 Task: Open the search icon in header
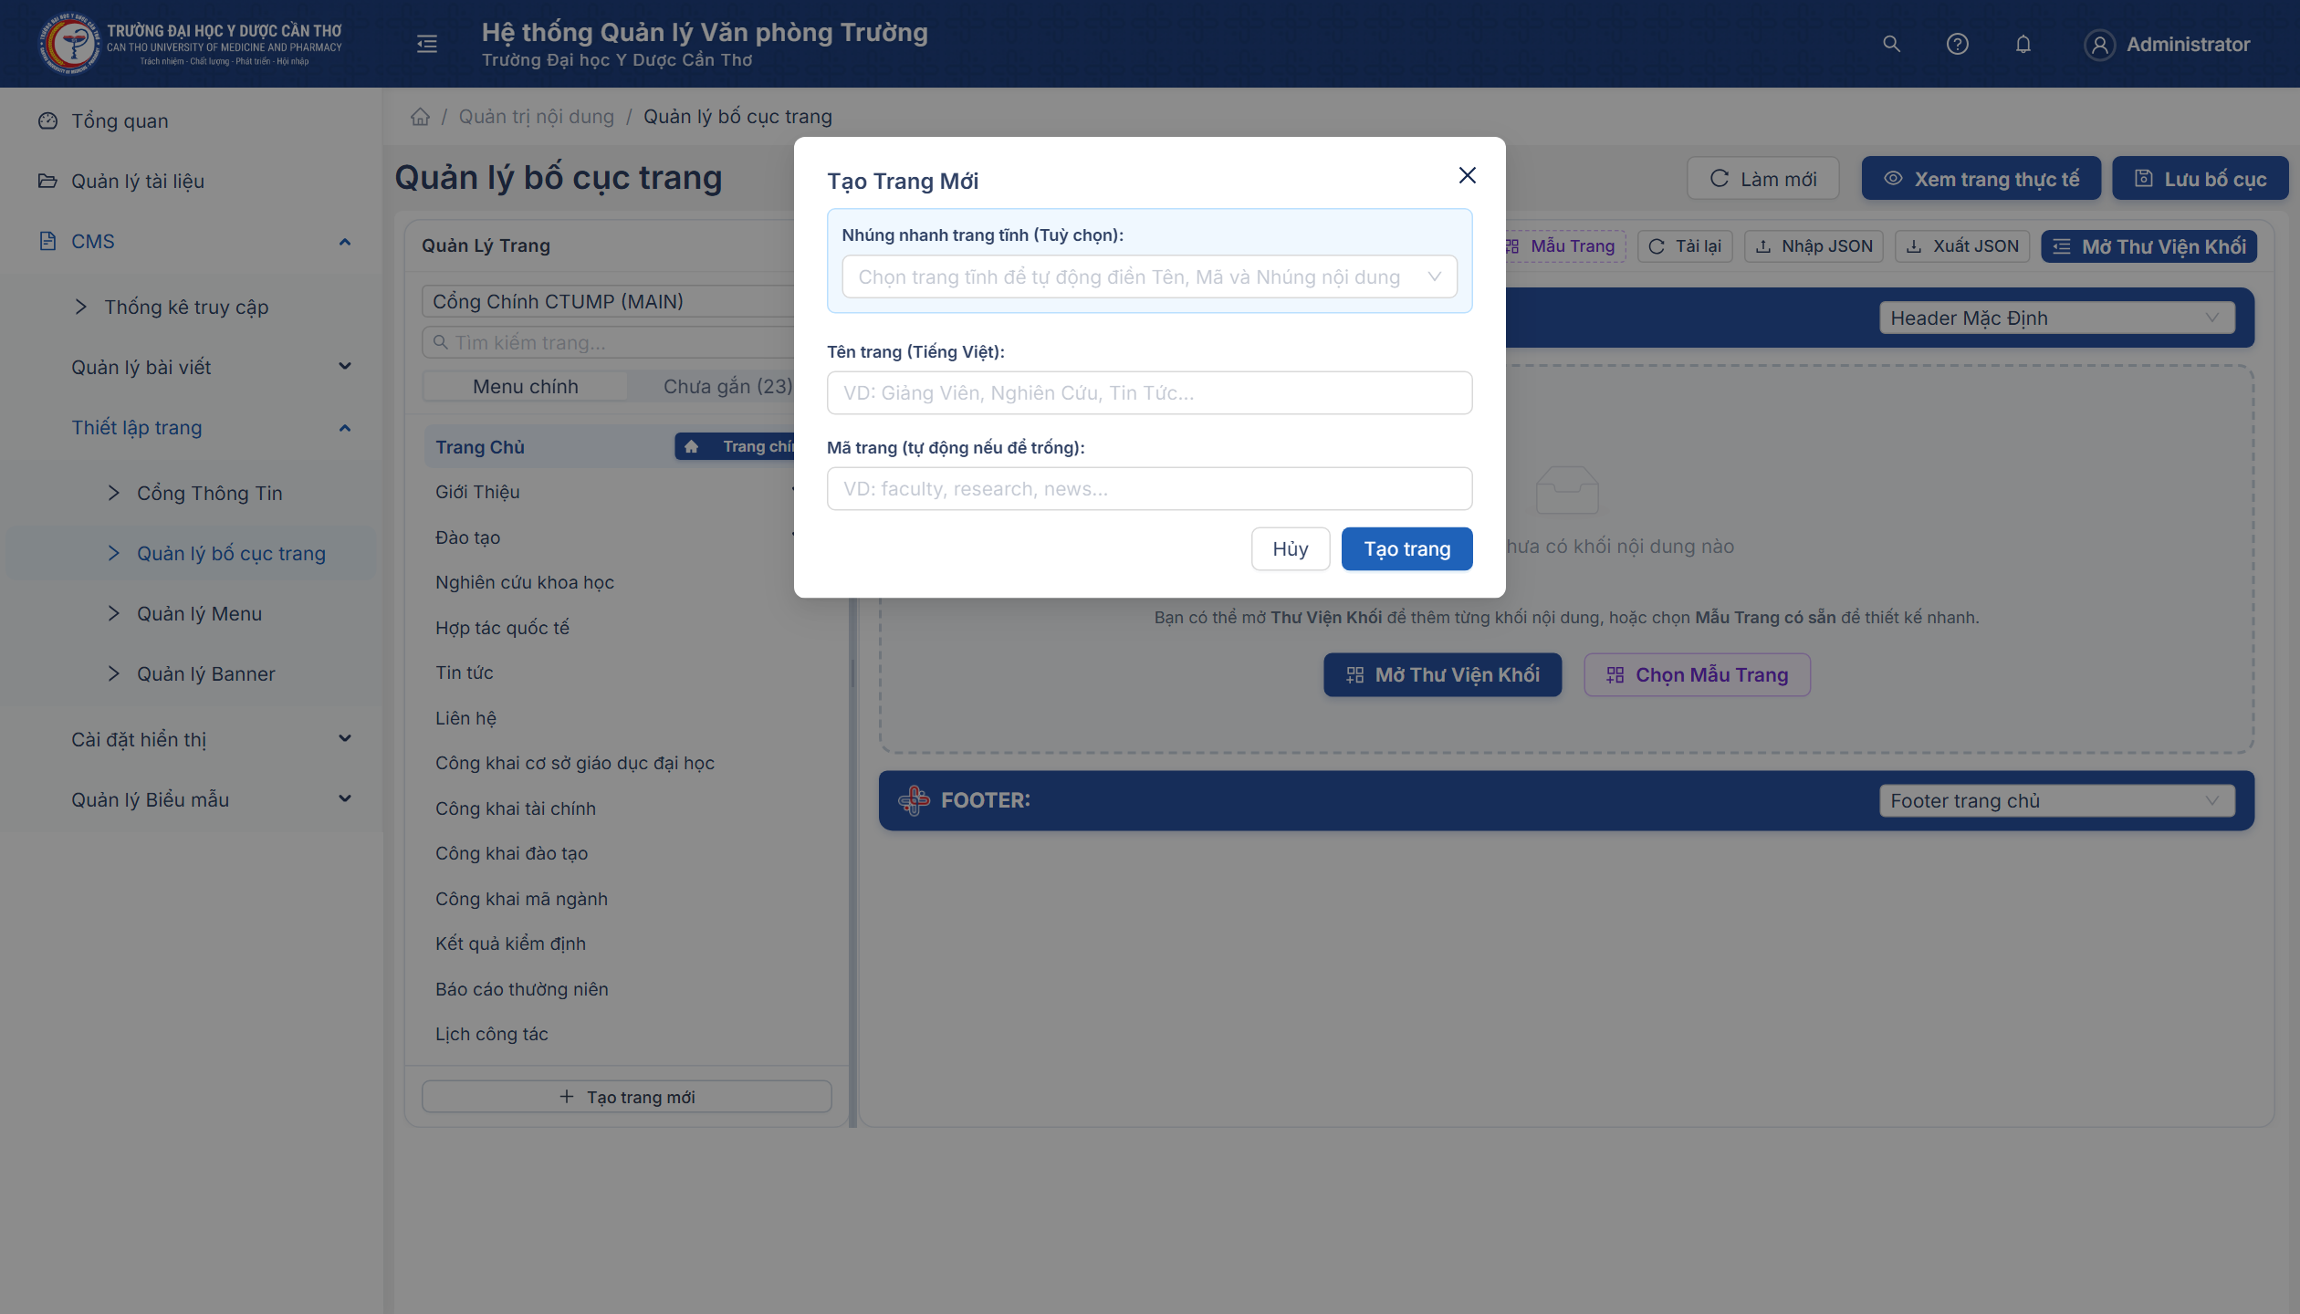click(x=1891, y=44)
